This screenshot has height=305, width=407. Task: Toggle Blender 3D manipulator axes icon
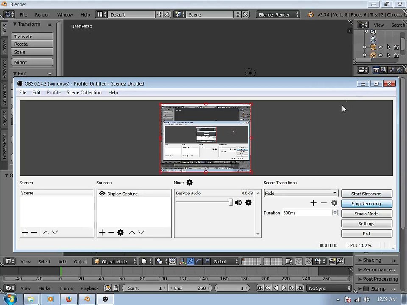click(183, 261)
